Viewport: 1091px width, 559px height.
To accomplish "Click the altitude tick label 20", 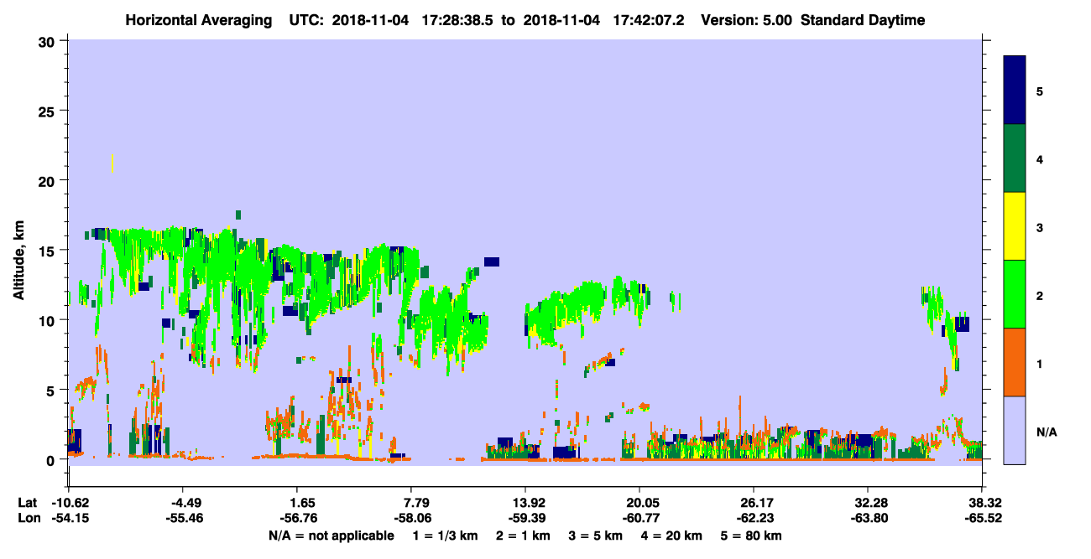I will click(49, 180).
